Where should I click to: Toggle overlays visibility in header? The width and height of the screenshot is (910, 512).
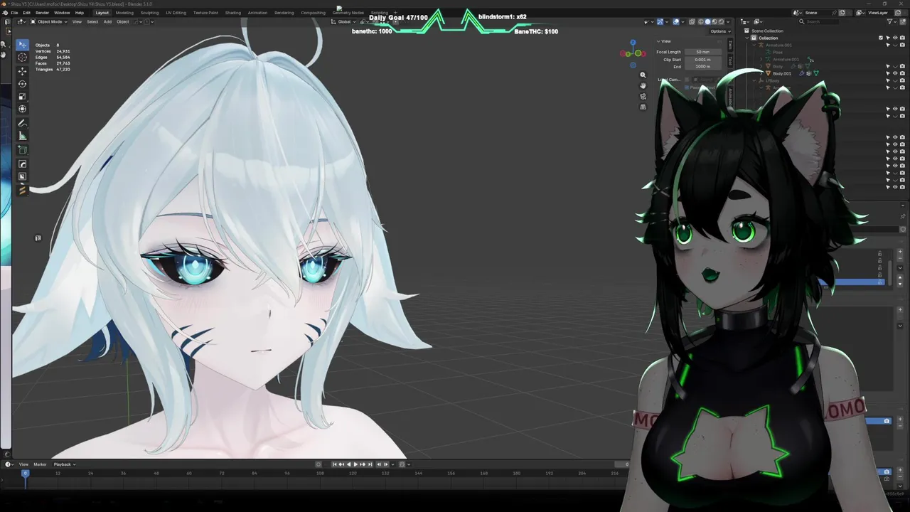(676, 22)
